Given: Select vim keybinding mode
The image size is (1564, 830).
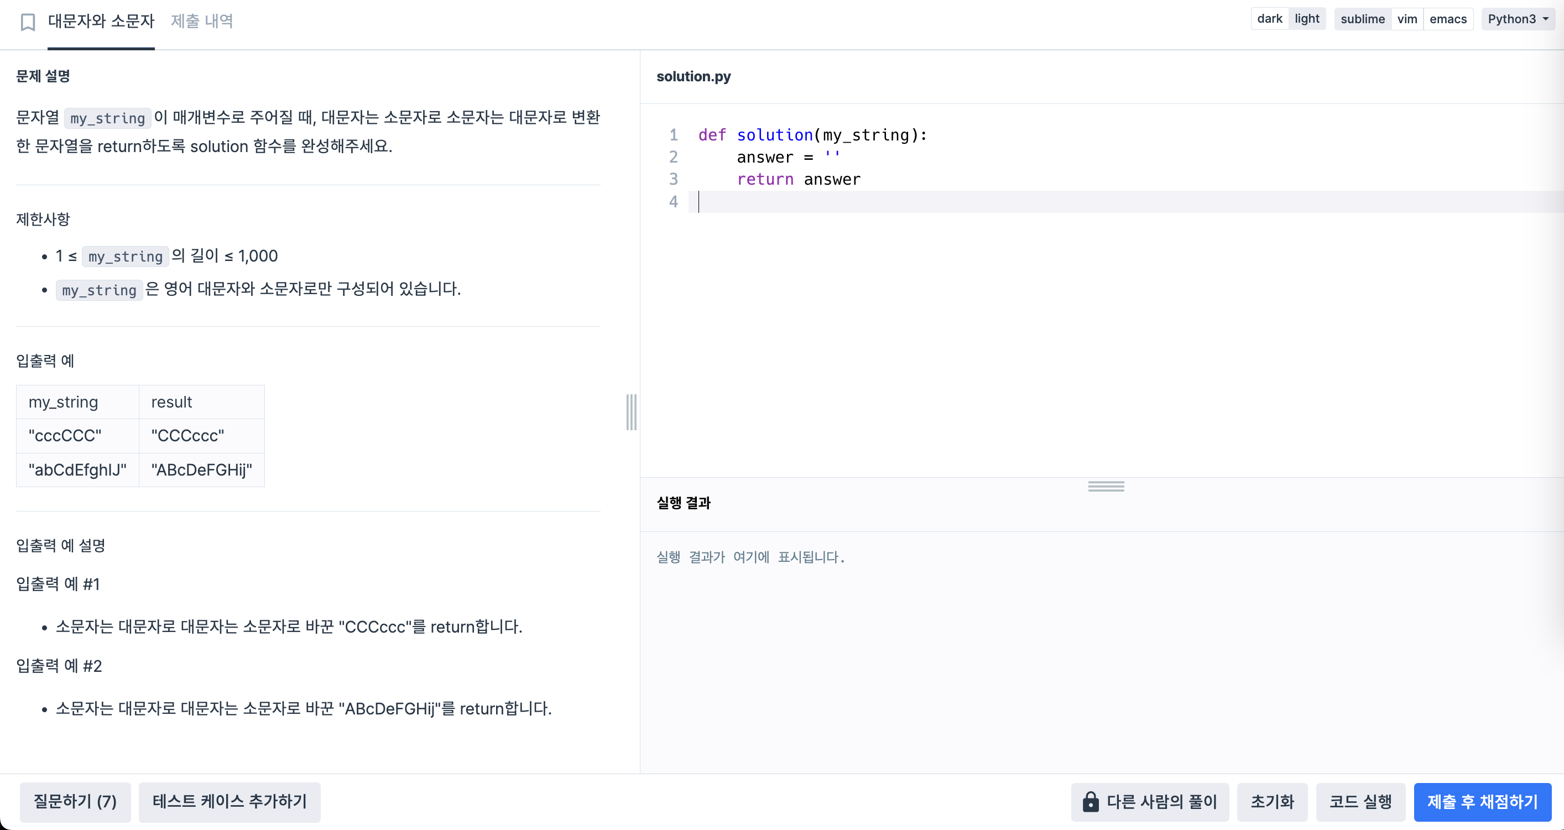Looking at the screenshot, I should point(1407,19).
